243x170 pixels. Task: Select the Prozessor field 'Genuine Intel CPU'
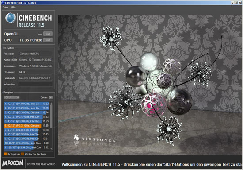tap(35, 54)
